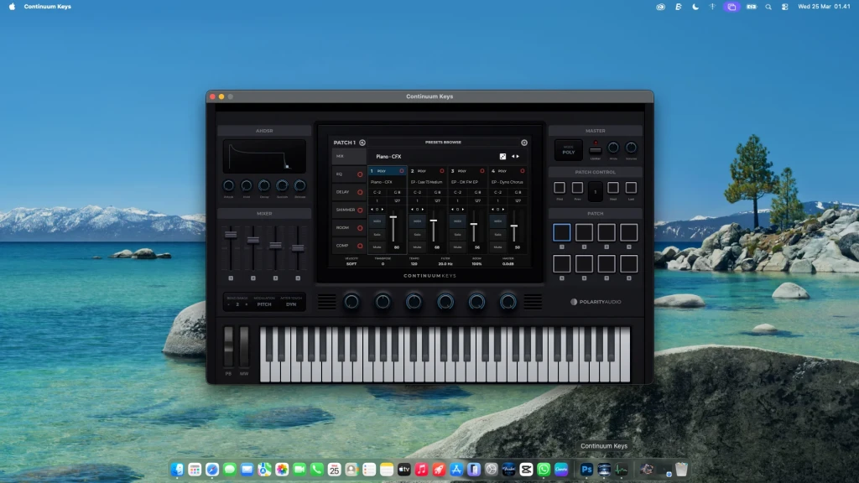
Task: Toggle the ROOM effect power ring
Action: 360,228
